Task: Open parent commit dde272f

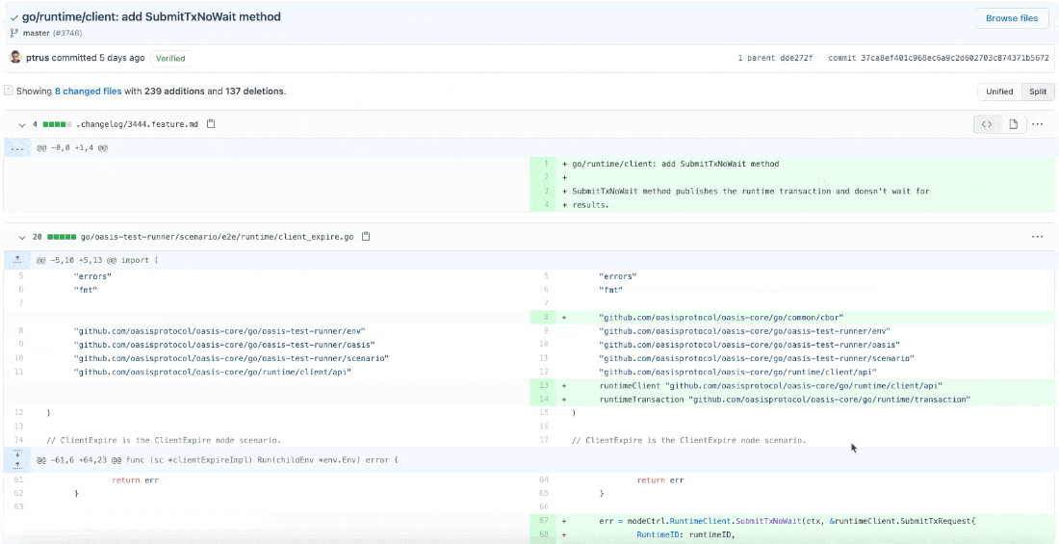Action: click(x=798, y=58)
